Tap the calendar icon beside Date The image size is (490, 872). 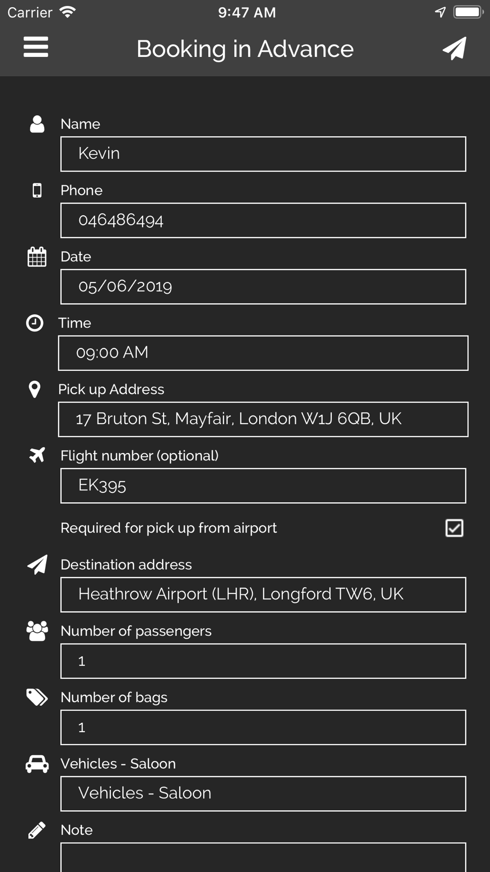click(x=37, y=256)
